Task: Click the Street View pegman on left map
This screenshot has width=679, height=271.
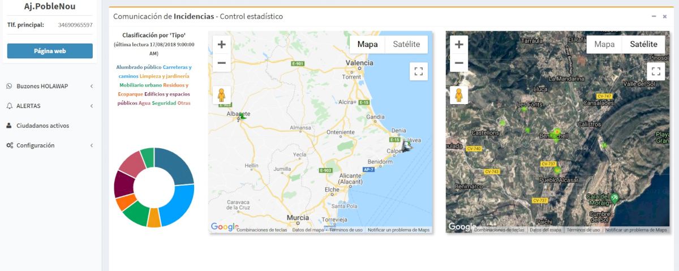Action: coord(222,95)
